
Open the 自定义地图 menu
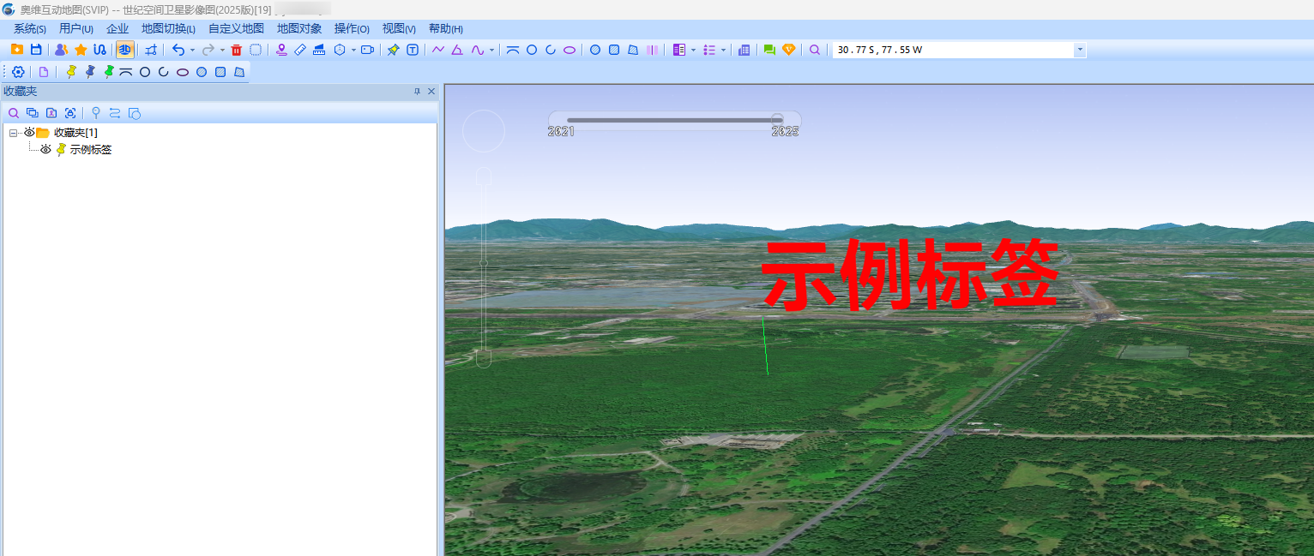click(236, 28)
